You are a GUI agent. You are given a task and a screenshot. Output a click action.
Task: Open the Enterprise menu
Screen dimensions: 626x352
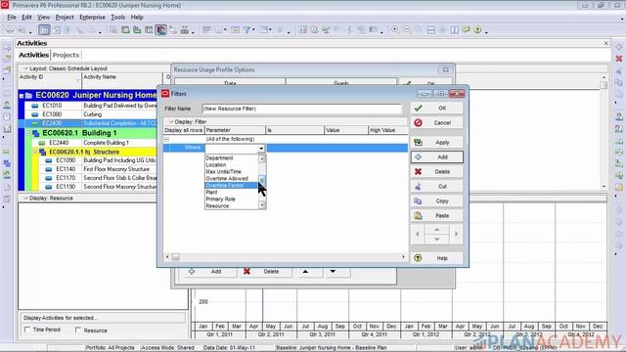click(x=92, y=18)
